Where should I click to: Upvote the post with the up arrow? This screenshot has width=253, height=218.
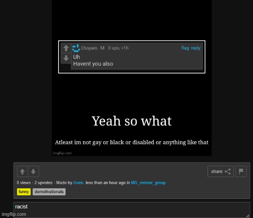[x=22, y=171]
